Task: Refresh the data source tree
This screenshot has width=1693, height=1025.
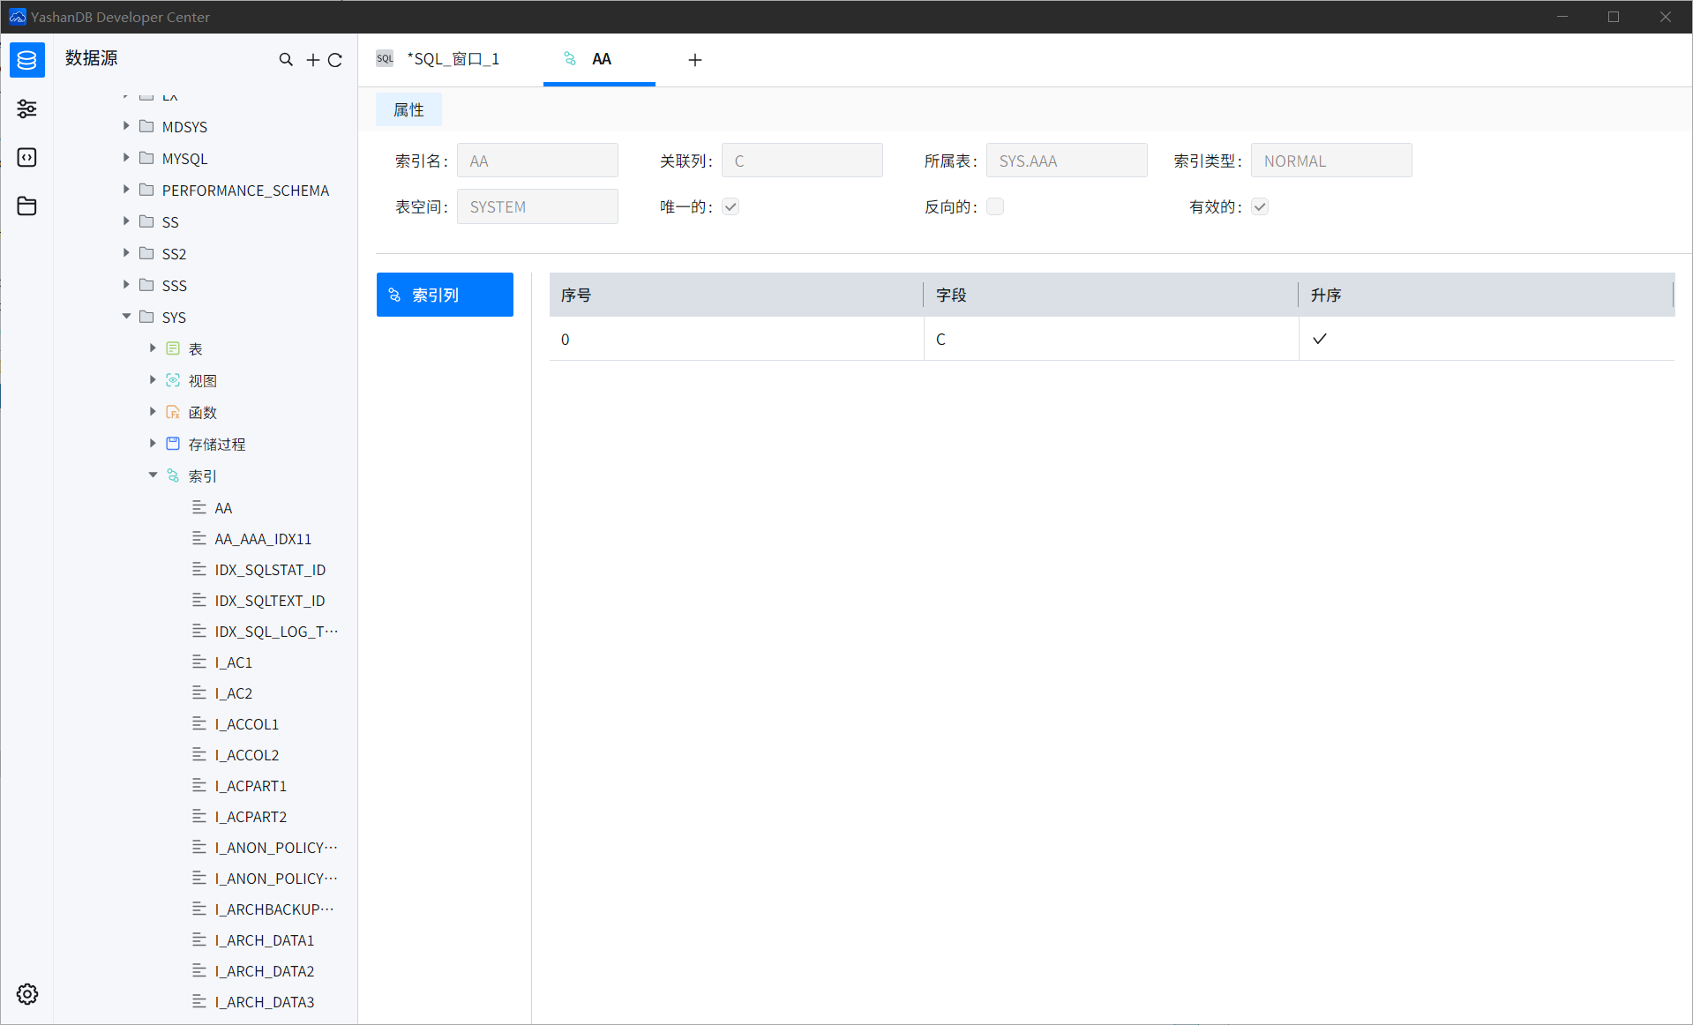Action: tap(335, 60)
